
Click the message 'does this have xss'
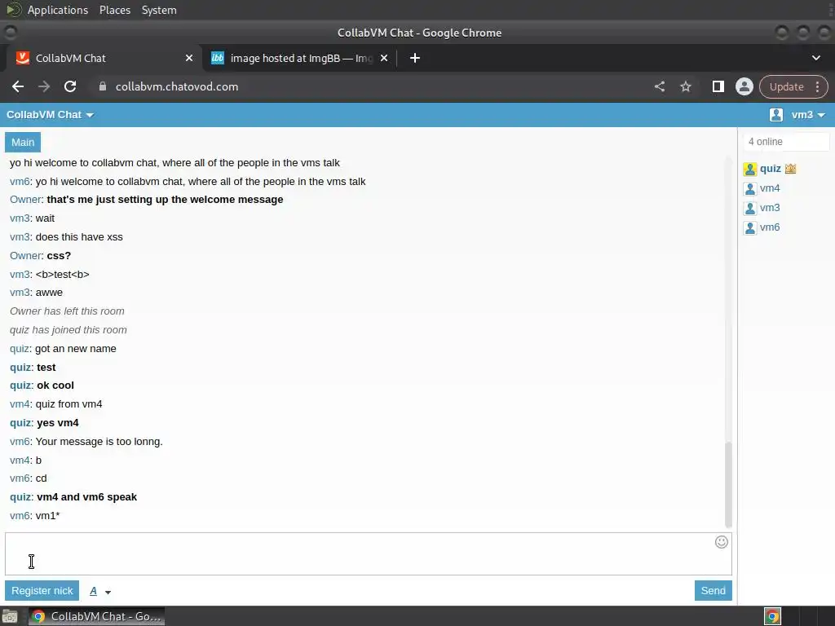pyautogui.click(x=79, y=237)
